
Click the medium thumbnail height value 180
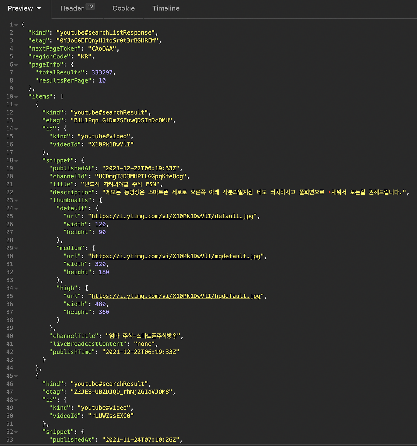[104, 272]
